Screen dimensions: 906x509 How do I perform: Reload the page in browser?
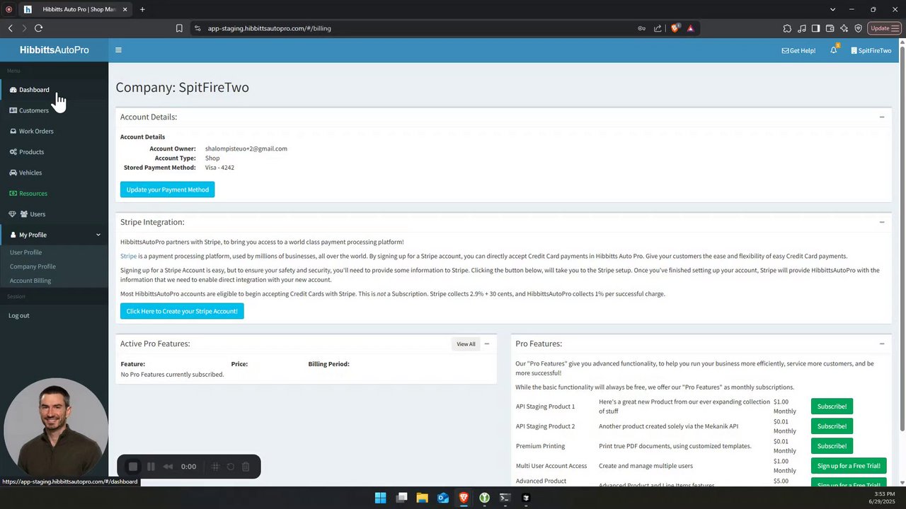(x=38, y=28)
